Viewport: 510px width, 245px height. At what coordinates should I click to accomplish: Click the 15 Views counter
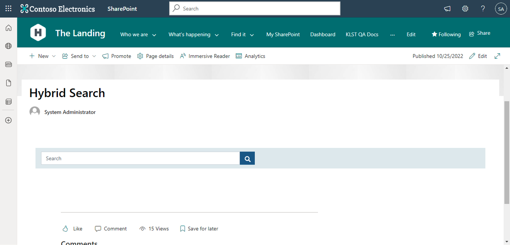click(154, 229)
